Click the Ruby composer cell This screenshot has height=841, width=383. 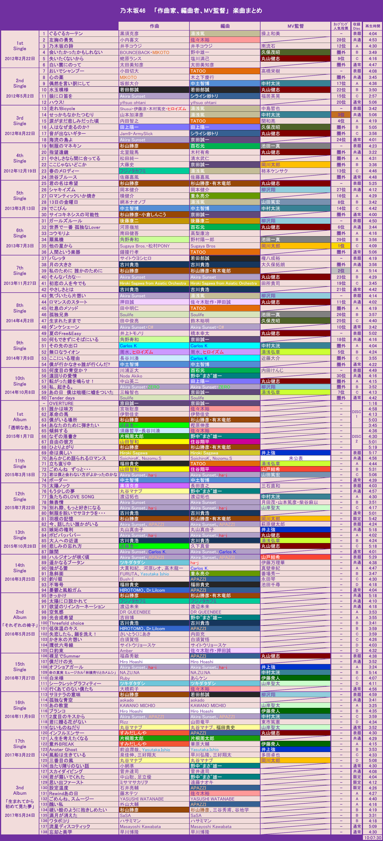[x=154, y=678]
